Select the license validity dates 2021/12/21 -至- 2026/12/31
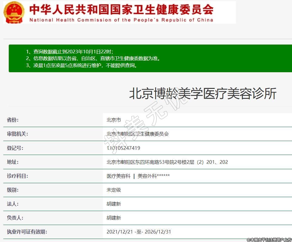The image size is (292, 242). 139,232
